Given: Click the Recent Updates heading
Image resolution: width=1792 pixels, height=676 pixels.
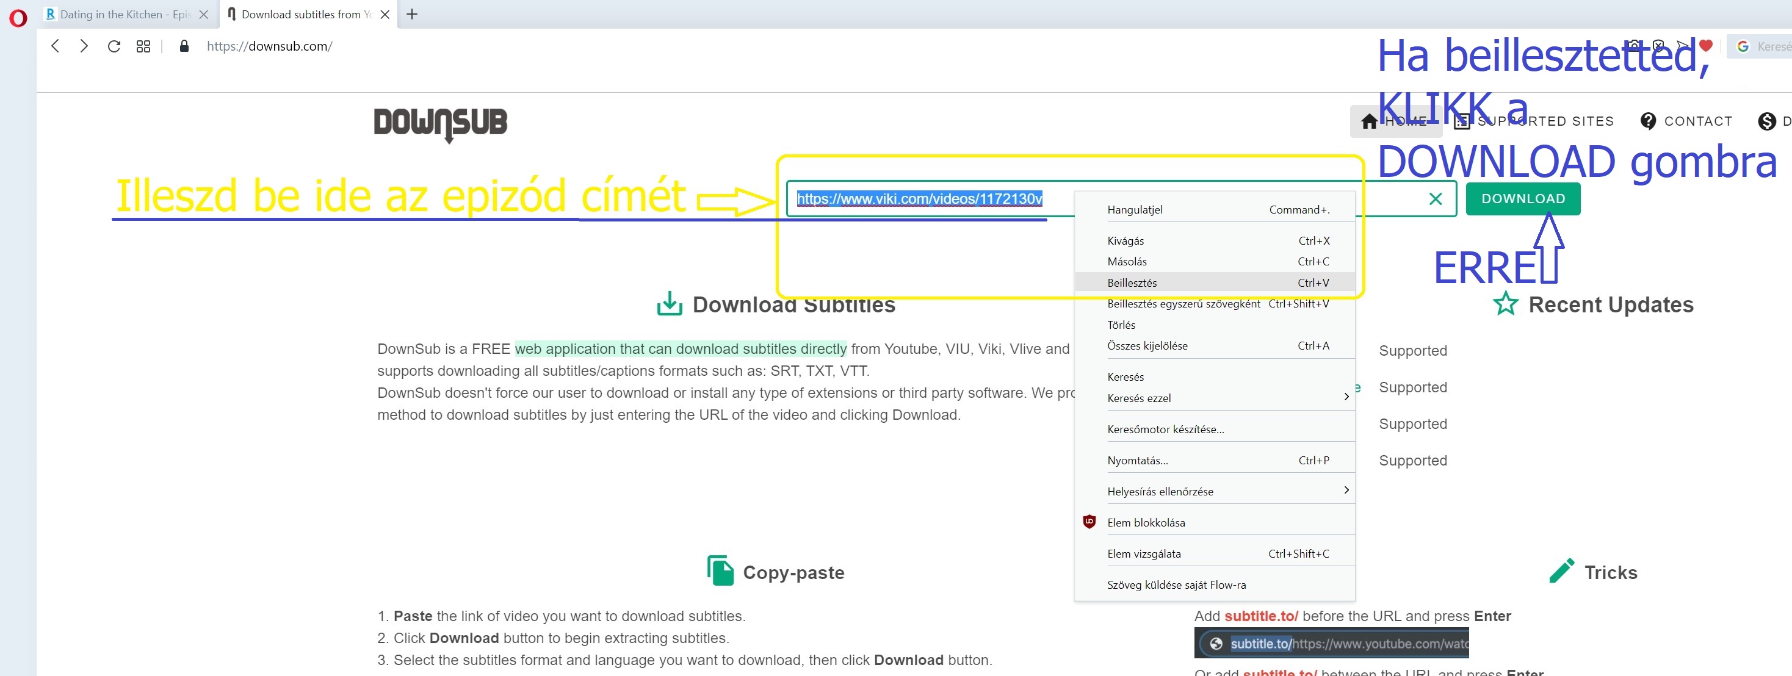Looking at the screenshot, I should (1611, 304).
